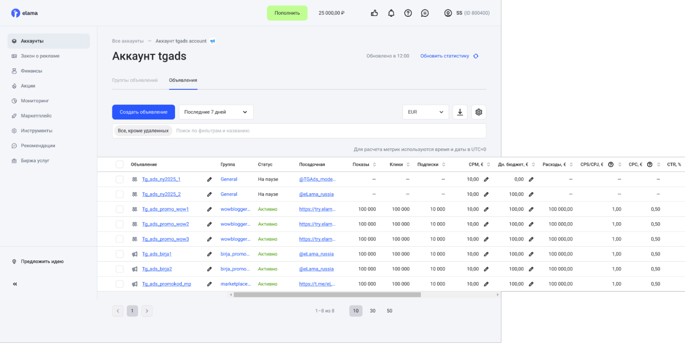Collapse the sidebar with double chevron

(x=15, y=284)
